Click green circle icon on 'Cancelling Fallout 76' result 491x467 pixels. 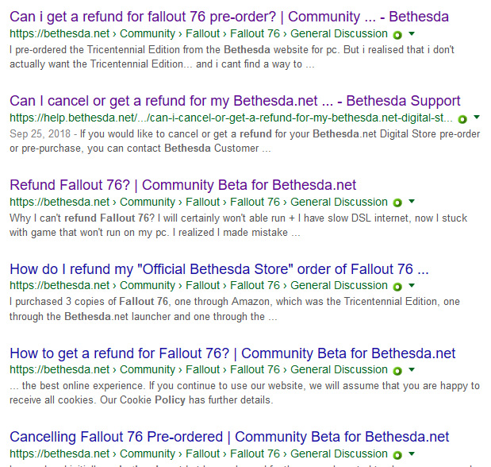[397, 455]
